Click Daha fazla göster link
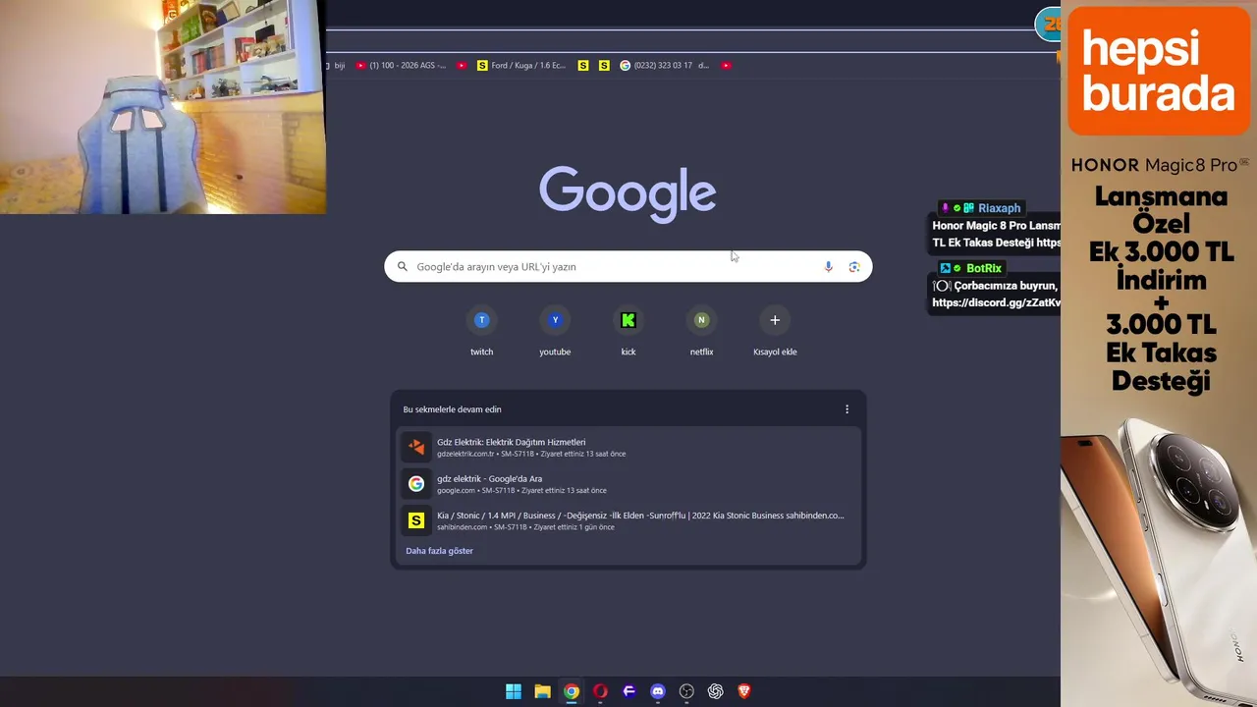Image resolution: width=1257 pixels, height=707 pixels. [x=439, y=551]
